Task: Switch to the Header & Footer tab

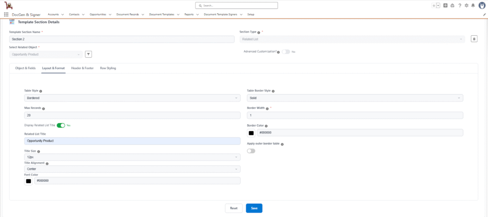Action: pos(82,68)
